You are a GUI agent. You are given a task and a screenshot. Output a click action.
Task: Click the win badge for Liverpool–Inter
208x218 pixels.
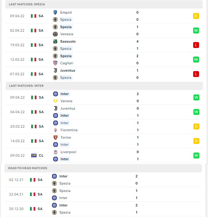pos(196,156)
